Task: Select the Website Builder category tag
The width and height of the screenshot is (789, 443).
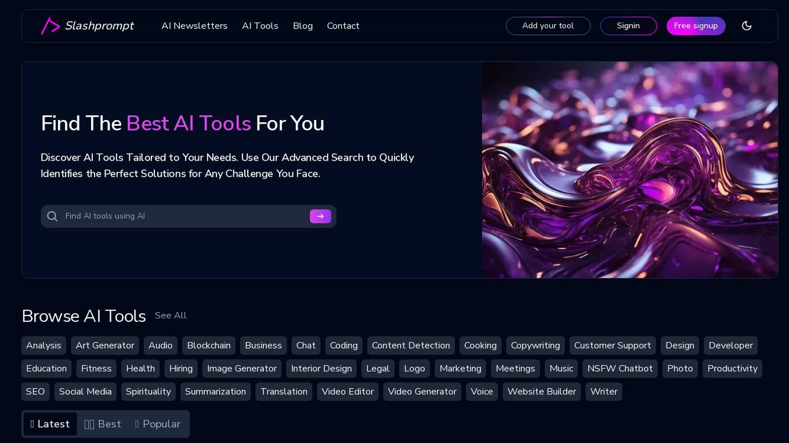Action: [542, 392]
